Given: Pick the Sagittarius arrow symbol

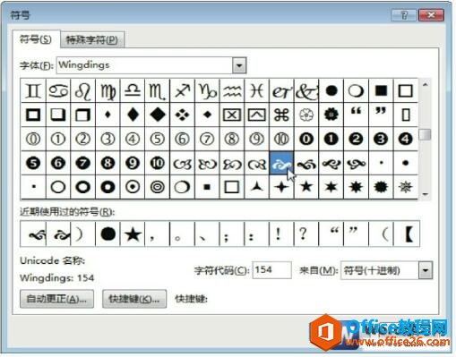Looking at the screenshot, I should (182, 90).
